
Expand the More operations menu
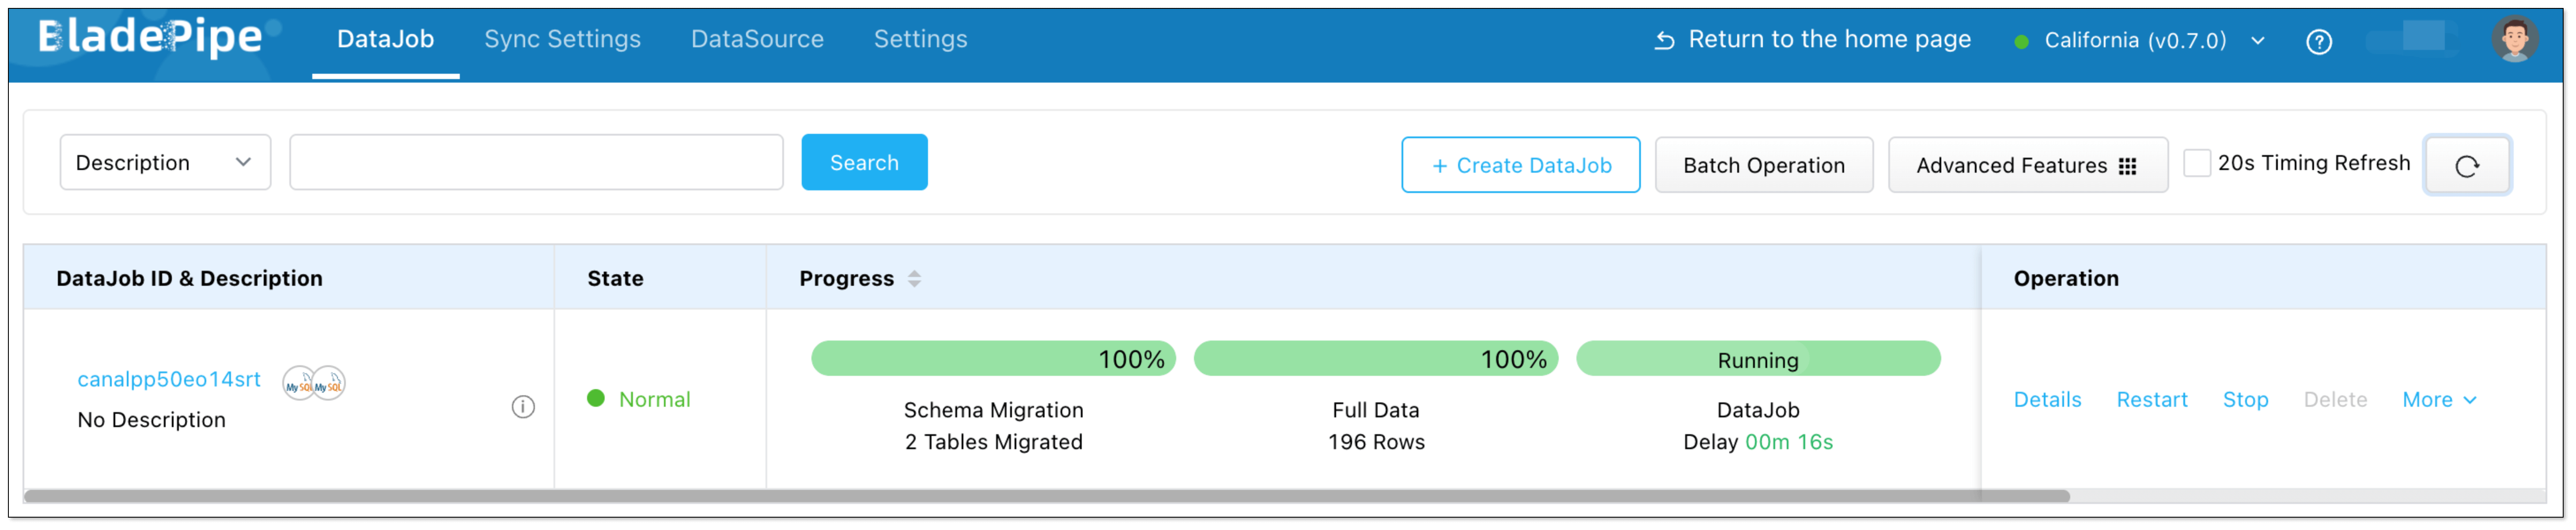[x=2438, y=400]
